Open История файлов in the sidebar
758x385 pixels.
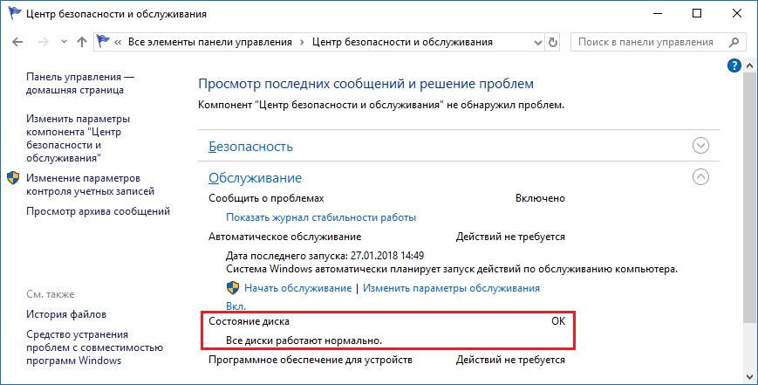[x=66, y=314]
